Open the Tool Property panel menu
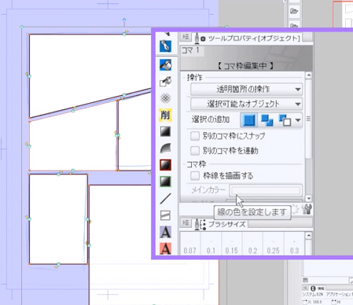The width and height of the screenshot is (353, 305). coord(186,37)
